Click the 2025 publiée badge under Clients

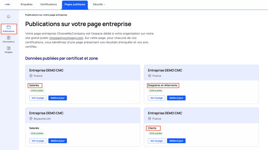(x=156, y=134)
